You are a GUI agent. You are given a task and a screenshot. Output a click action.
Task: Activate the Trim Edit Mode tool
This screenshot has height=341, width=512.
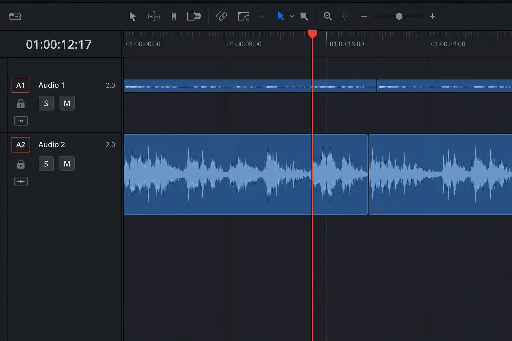pos(154,16)
